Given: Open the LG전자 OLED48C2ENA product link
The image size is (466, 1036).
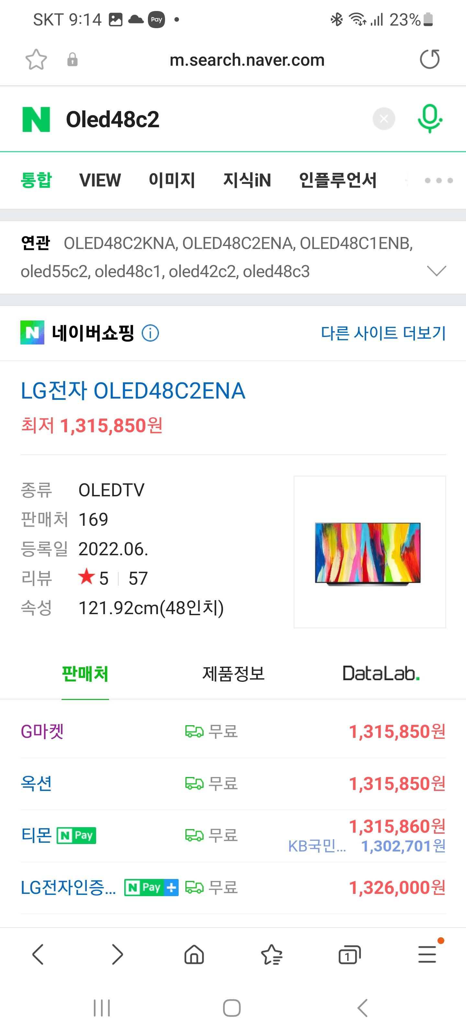Looking at the screenshot, I should point(133,391).
